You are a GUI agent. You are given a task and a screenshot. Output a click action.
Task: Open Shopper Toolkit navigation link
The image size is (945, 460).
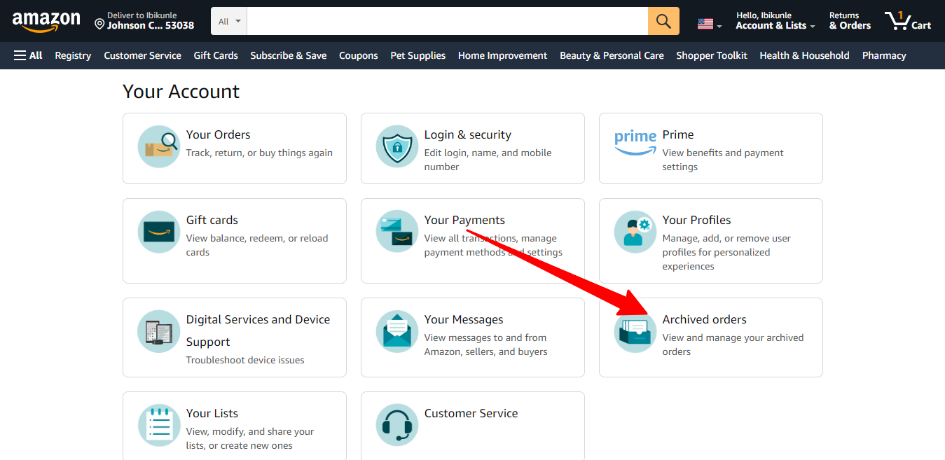(712, 55)
